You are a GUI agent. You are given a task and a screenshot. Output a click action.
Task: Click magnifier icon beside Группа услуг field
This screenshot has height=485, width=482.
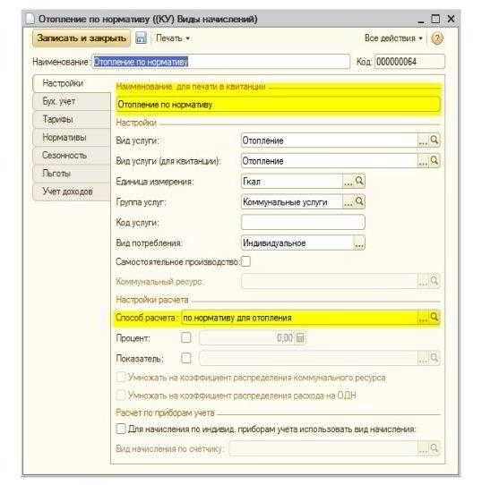click(359, 201)
